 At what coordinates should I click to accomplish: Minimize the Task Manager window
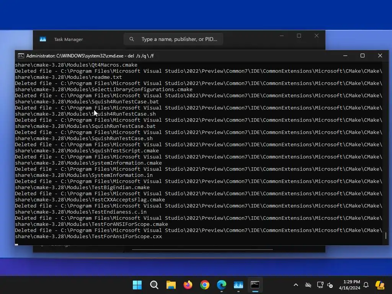pyautogui.click(x=282, y=36)
